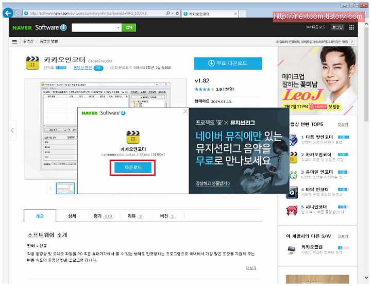371x286 pixels.
Task: Click the 샤나인코더 character icon
Action: coord(292,210)
